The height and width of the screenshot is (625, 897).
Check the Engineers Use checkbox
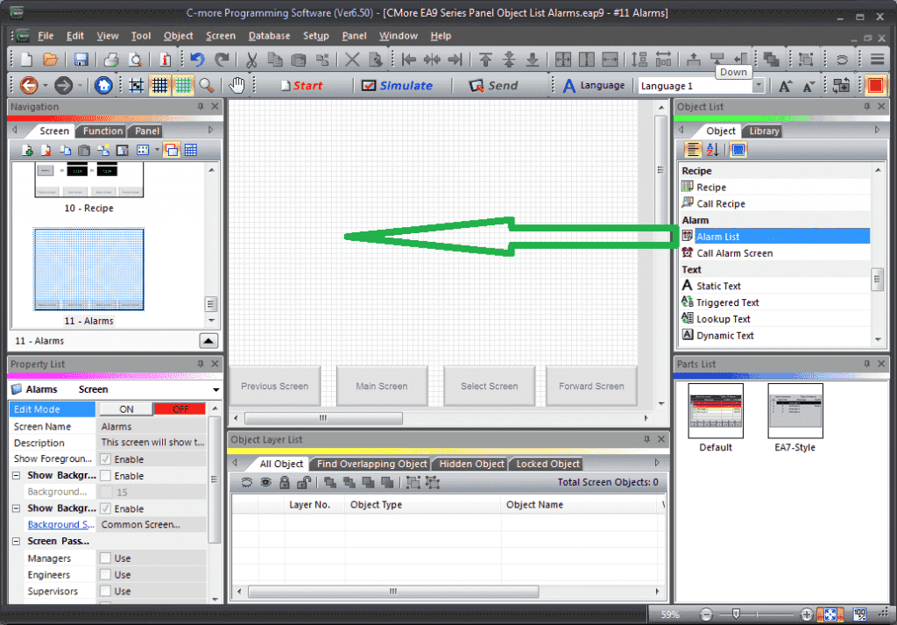click(x=105, y=575)
